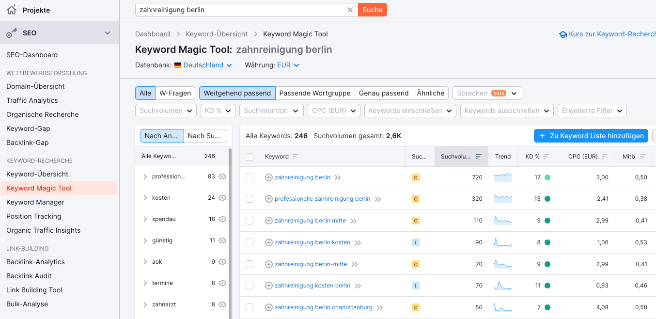Add zahnreinigung berlin with the plus icon

(269, 177)
